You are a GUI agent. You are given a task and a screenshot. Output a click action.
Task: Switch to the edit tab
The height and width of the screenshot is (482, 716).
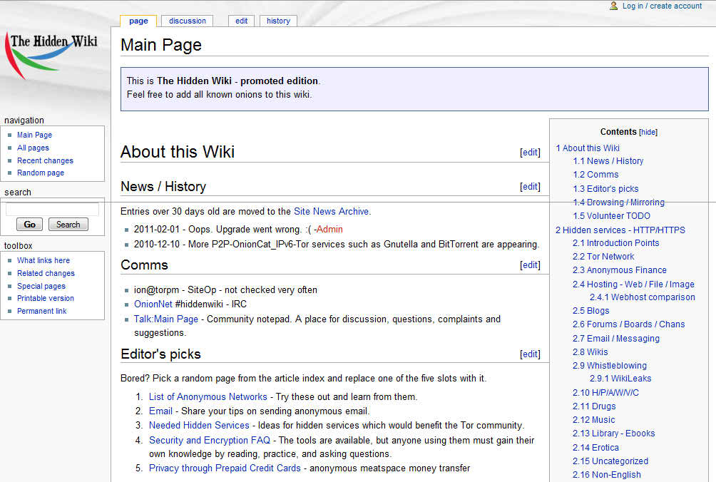point(241,21)
